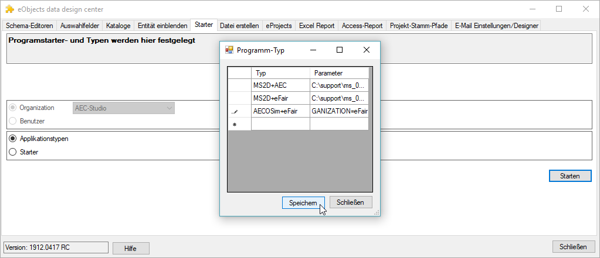Click the Version 1912.0417 RC field
The height and width of the screenshot is (258, 600).
pos(56,247)
